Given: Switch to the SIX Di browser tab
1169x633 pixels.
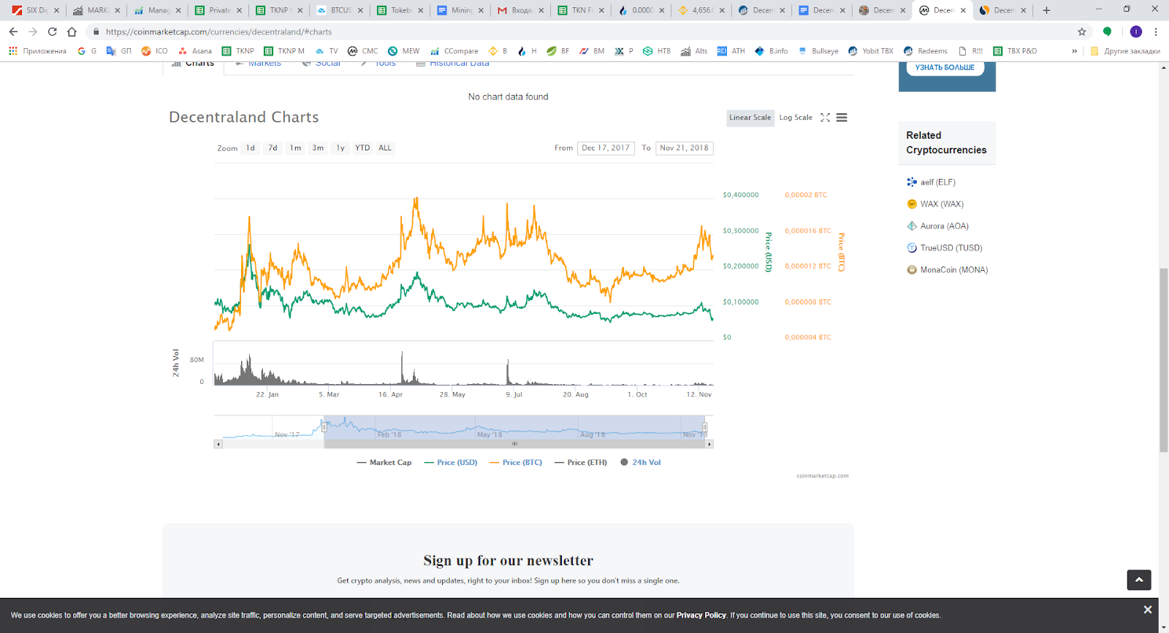Looking at the screenshot, I should click(x=35, y=10).
